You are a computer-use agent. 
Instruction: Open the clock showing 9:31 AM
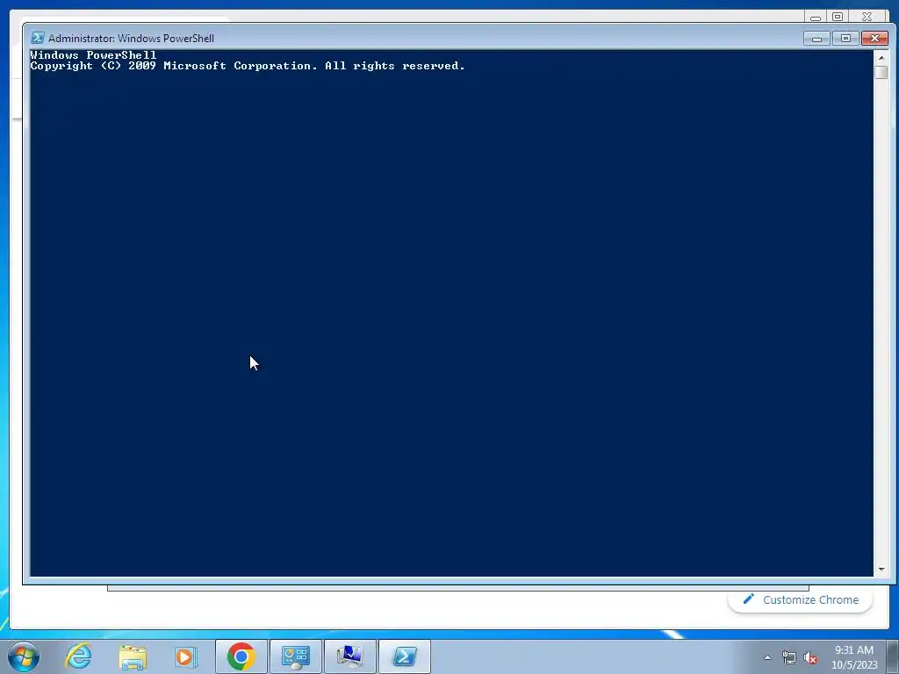click(x=854, y=657)
